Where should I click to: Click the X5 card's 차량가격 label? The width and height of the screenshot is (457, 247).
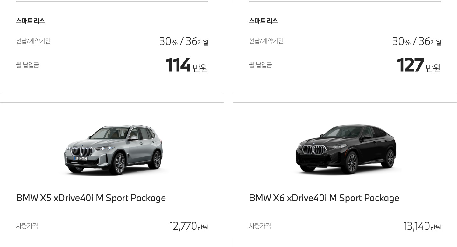click(27, 226)
